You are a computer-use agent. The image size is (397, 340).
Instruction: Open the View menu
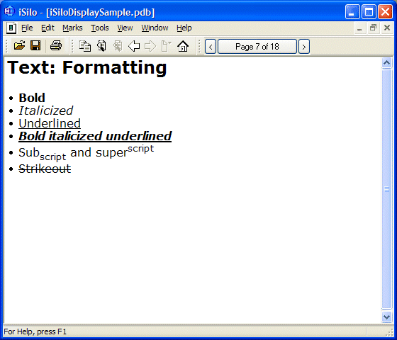pos(125,28)
